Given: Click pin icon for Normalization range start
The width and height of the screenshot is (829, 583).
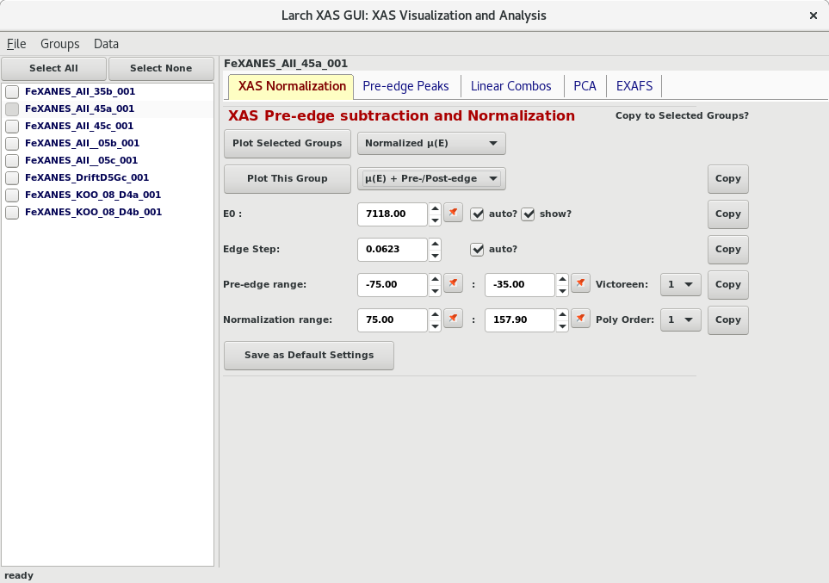Looking at the screenshot, I should point(453,319).
